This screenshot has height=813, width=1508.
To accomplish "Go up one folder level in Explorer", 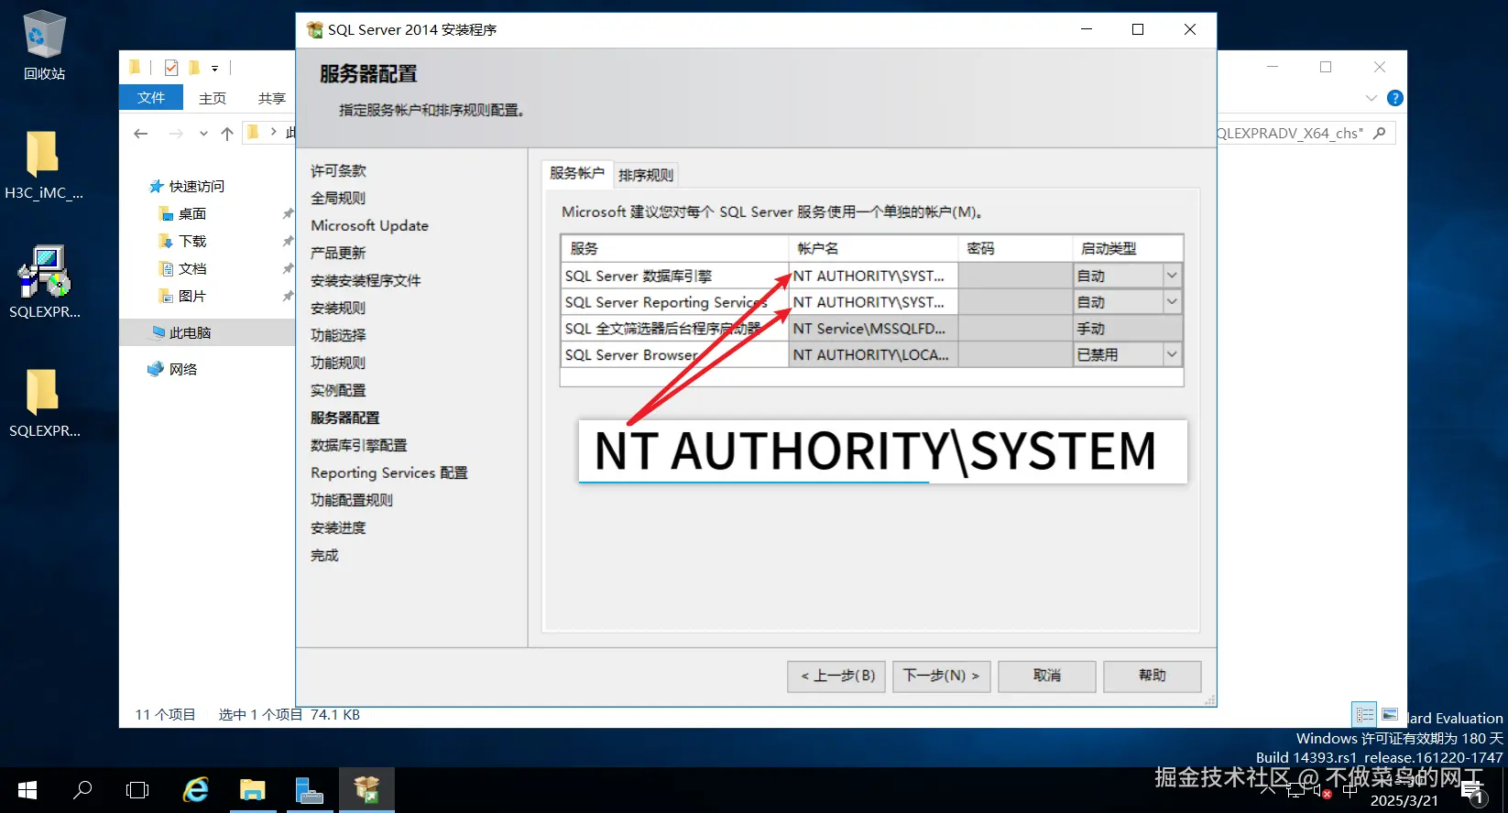I will [227, 134].
